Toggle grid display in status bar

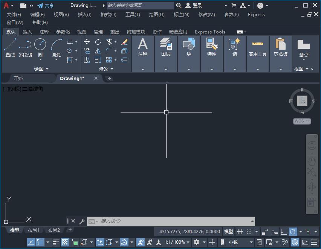pos(240,232)
